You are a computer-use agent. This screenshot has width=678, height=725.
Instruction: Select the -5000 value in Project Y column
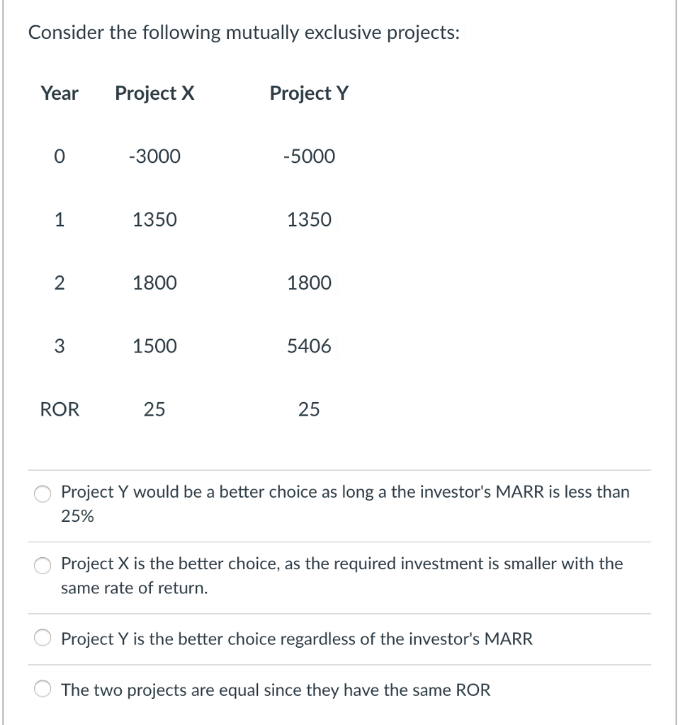point(308,156)
